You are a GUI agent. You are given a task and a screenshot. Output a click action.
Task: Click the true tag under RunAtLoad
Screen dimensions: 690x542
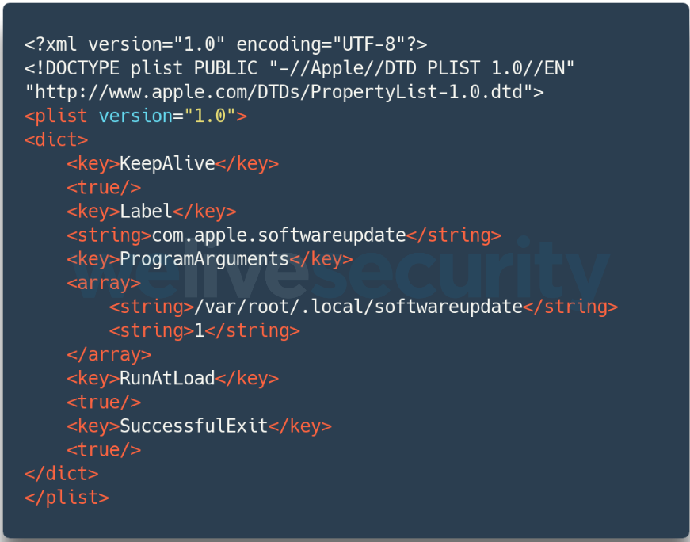click(104, 402)
